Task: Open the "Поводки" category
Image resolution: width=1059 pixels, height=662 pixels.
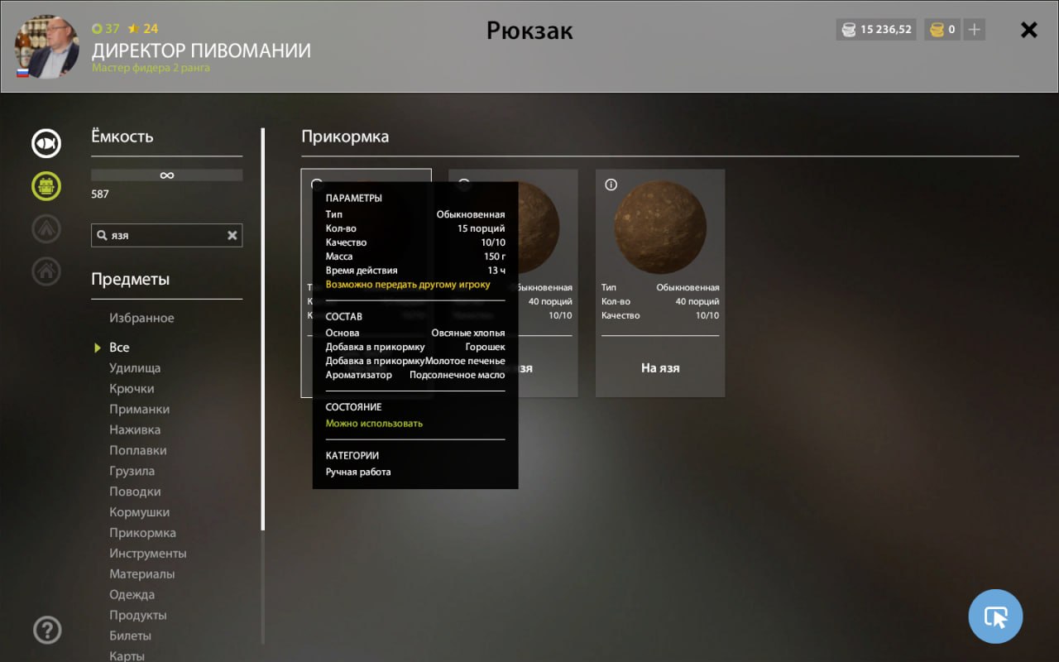Action: click(135, 492)
